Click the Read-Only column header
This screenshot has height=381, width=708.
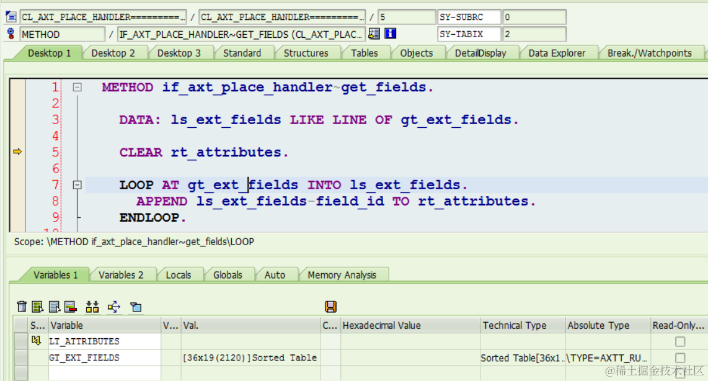[x=679, y=325]
